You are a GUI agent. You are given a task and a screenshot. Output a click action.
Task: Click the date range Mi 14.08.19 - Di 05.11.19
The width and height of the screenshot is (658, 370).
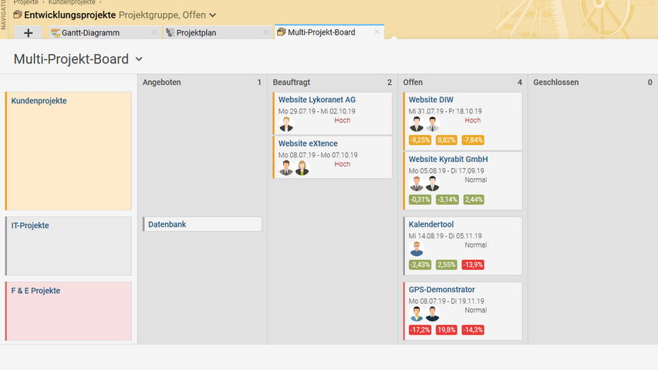click(x=445, y=236)
